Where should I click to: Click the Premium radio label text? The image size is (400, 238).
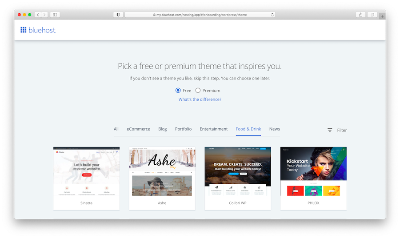(211, 91)
